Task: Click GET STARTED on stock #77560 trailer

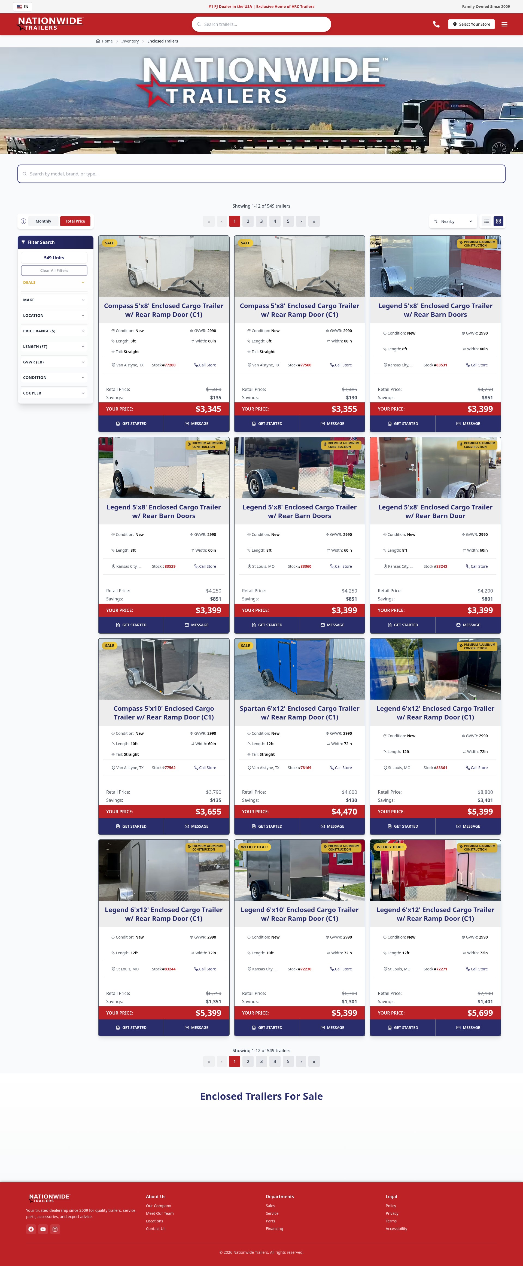Action: pyautogui.click(x=267, y=424)
